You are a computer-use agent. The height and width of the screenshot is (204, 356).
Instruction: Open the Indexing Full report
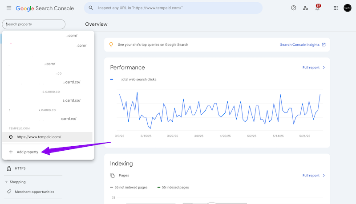[311, 176]
